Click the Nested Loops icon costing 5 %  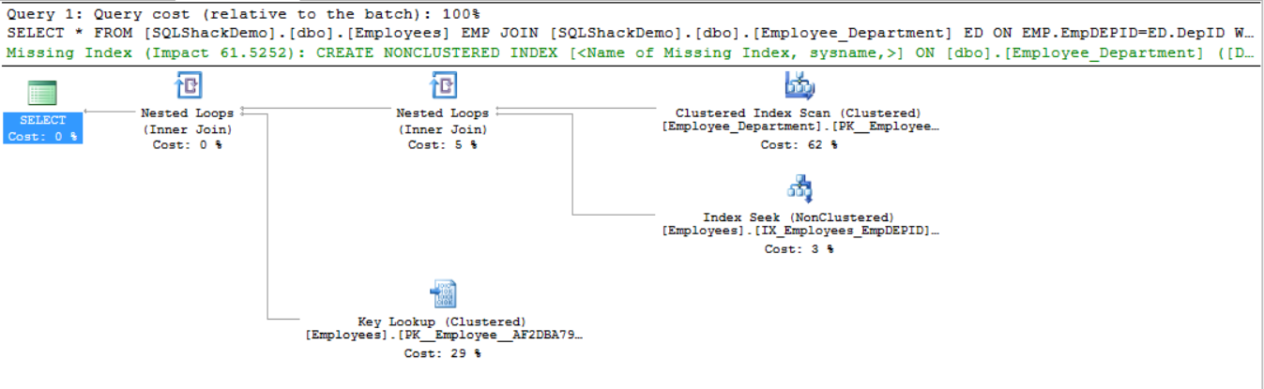click(443, 87)
